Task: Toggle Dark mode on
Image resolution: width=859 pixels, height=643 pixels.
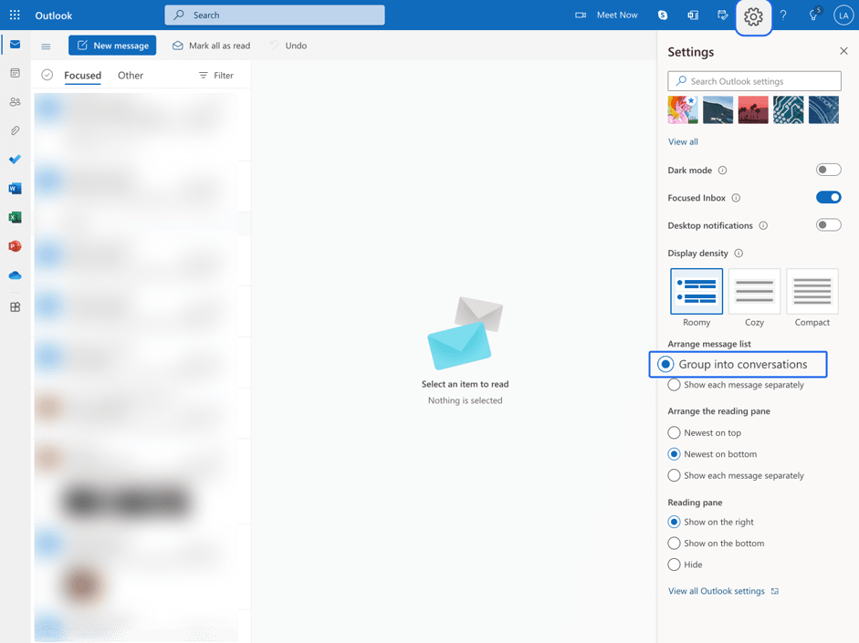Action: (828, 170)
